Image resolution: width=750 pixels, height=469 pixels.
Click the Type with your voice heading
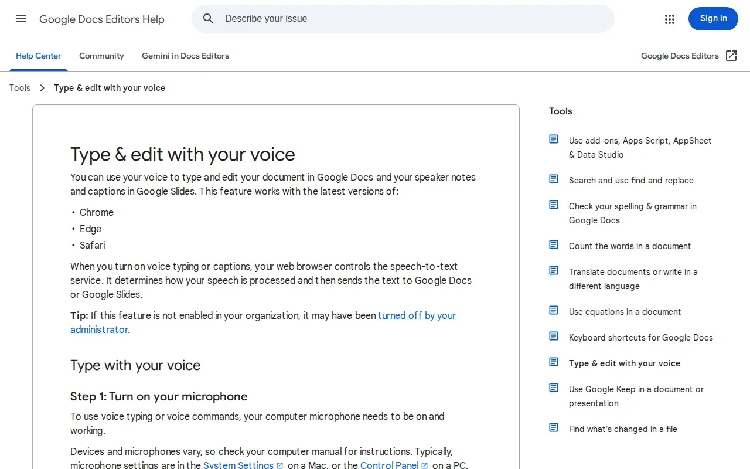(135, 365)
